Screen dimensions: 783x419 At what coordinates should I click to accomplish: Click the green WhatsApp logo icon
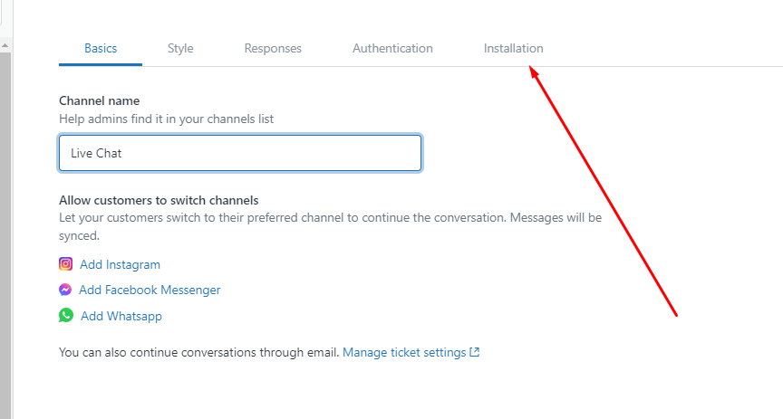(x=66, y=316)
